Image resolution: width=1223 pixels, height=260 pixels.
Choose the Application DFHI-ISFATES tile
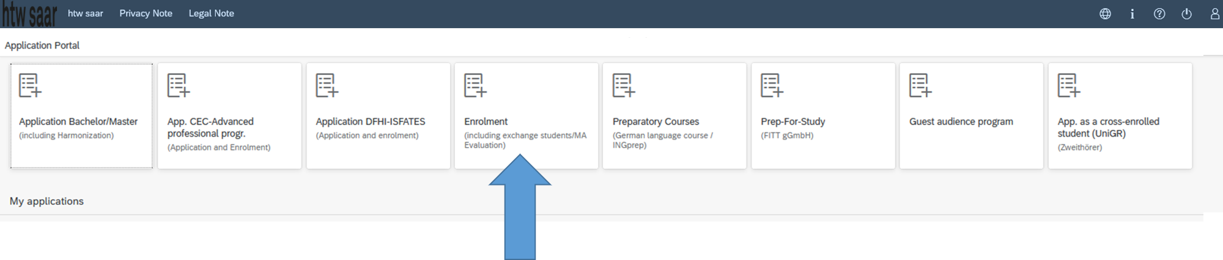[x=378, y=116]
